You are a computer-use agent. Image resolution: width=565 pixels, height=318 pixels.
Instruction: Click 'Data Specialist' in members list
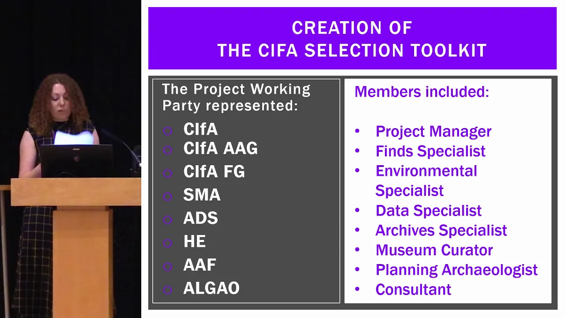click(429, 211)
